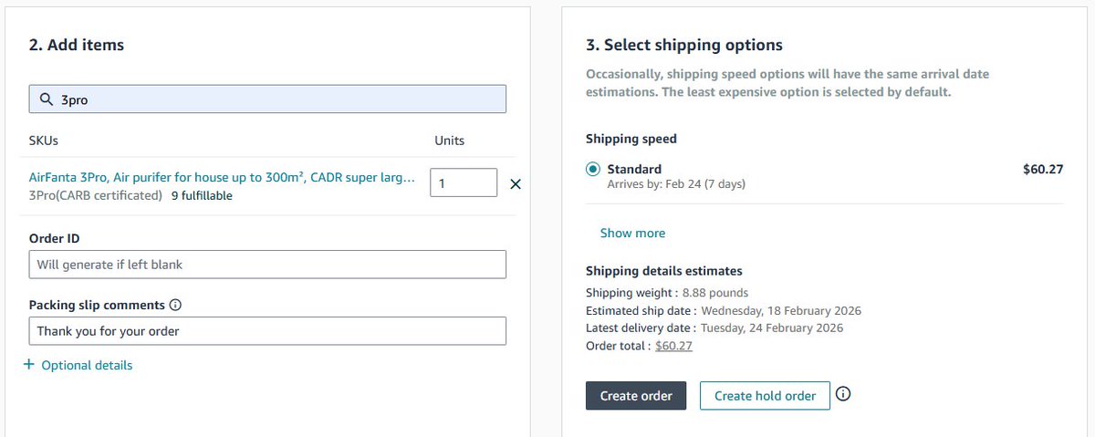Expand Show more shipping speed options
Viewport: 1095px width, 437px height.
(632, 233)
